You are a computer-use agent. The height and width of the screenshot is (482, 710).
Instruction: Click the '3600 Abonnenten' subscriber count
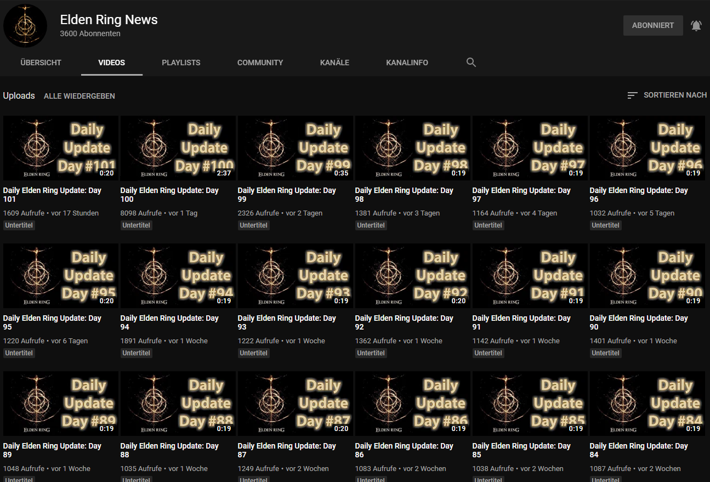click(90, 34)
